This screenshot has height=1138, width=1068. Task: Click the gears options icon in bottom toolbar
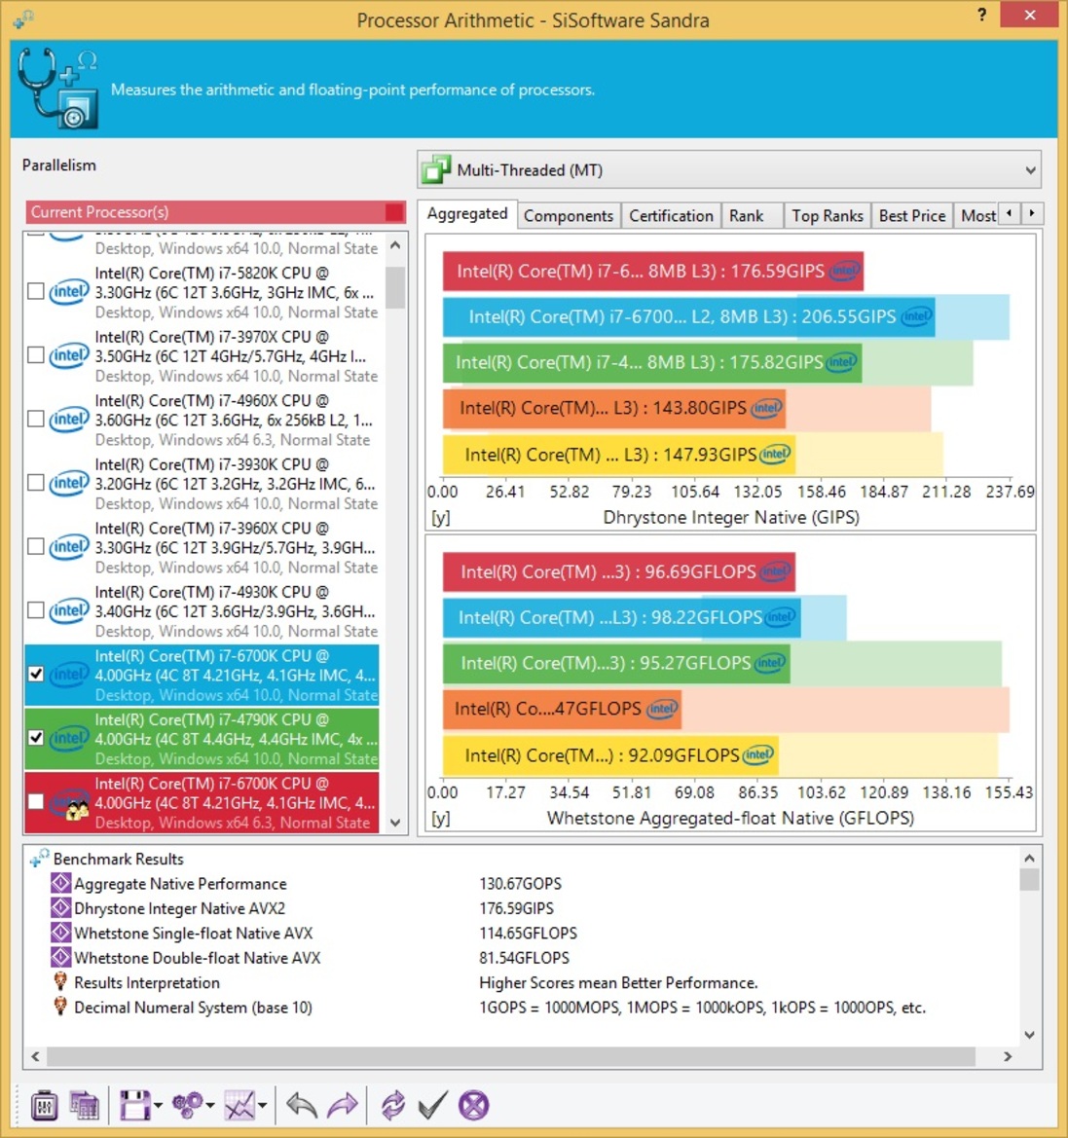coord(187,1105)
